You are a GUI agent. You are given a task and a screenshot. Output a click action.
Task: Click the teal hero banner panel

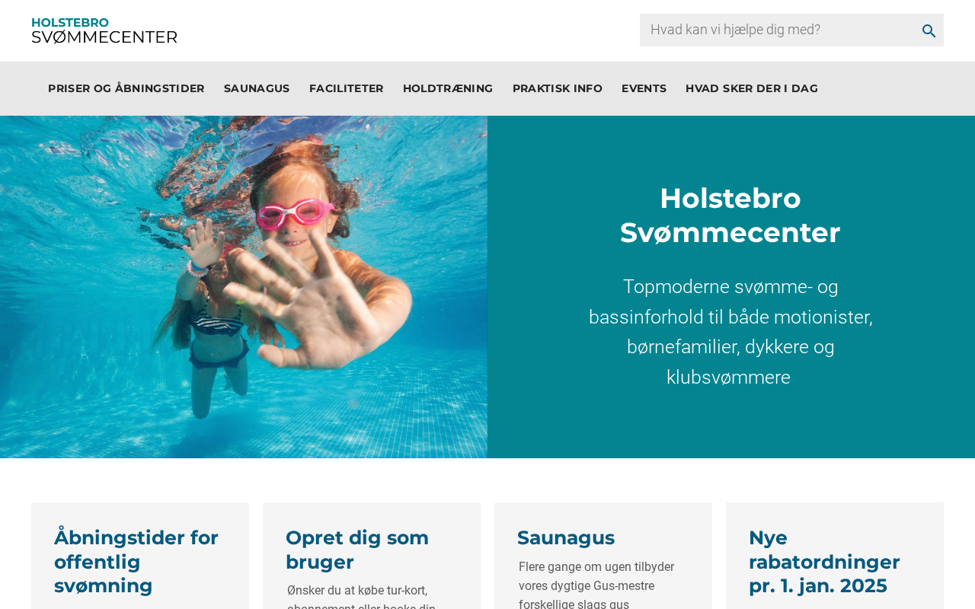pos(731,287)
